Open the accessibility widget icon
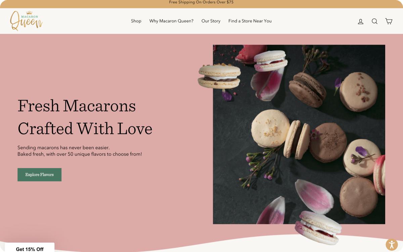The height and width of the screenshot is (252, 403). point(392,244)
